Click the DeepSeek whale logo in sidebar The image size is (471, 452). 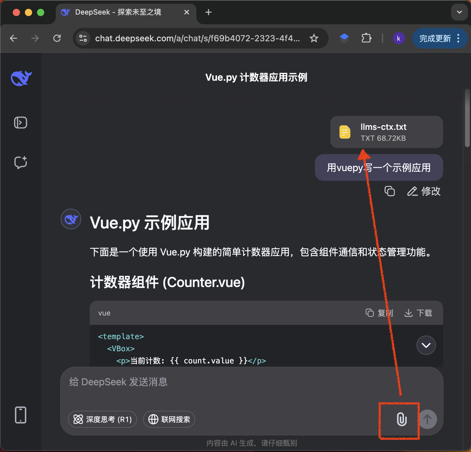21,78
